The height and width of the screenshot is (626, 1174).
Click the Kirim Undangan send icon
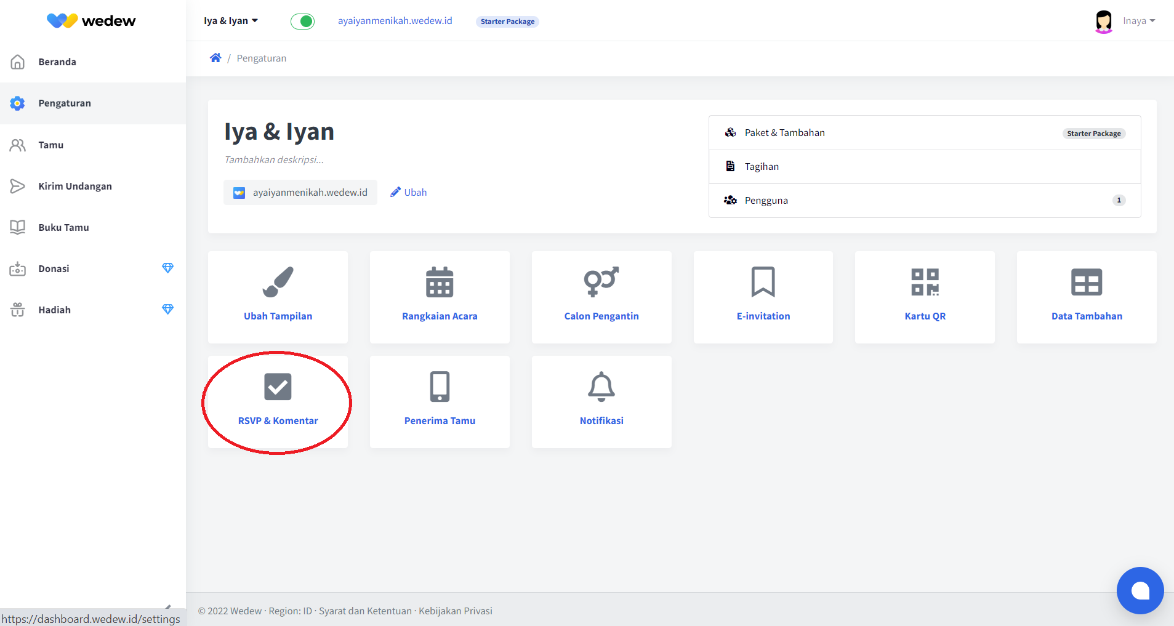[x=18, y=186]
